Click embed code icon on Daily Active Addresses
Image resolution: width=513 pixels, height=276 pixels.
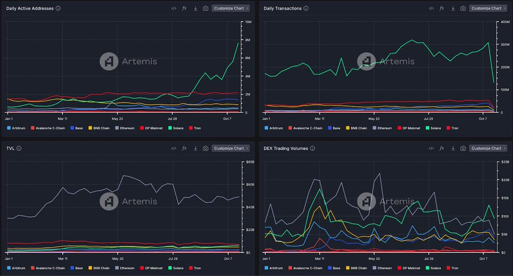pyautogui.click(x=174, y=9)
